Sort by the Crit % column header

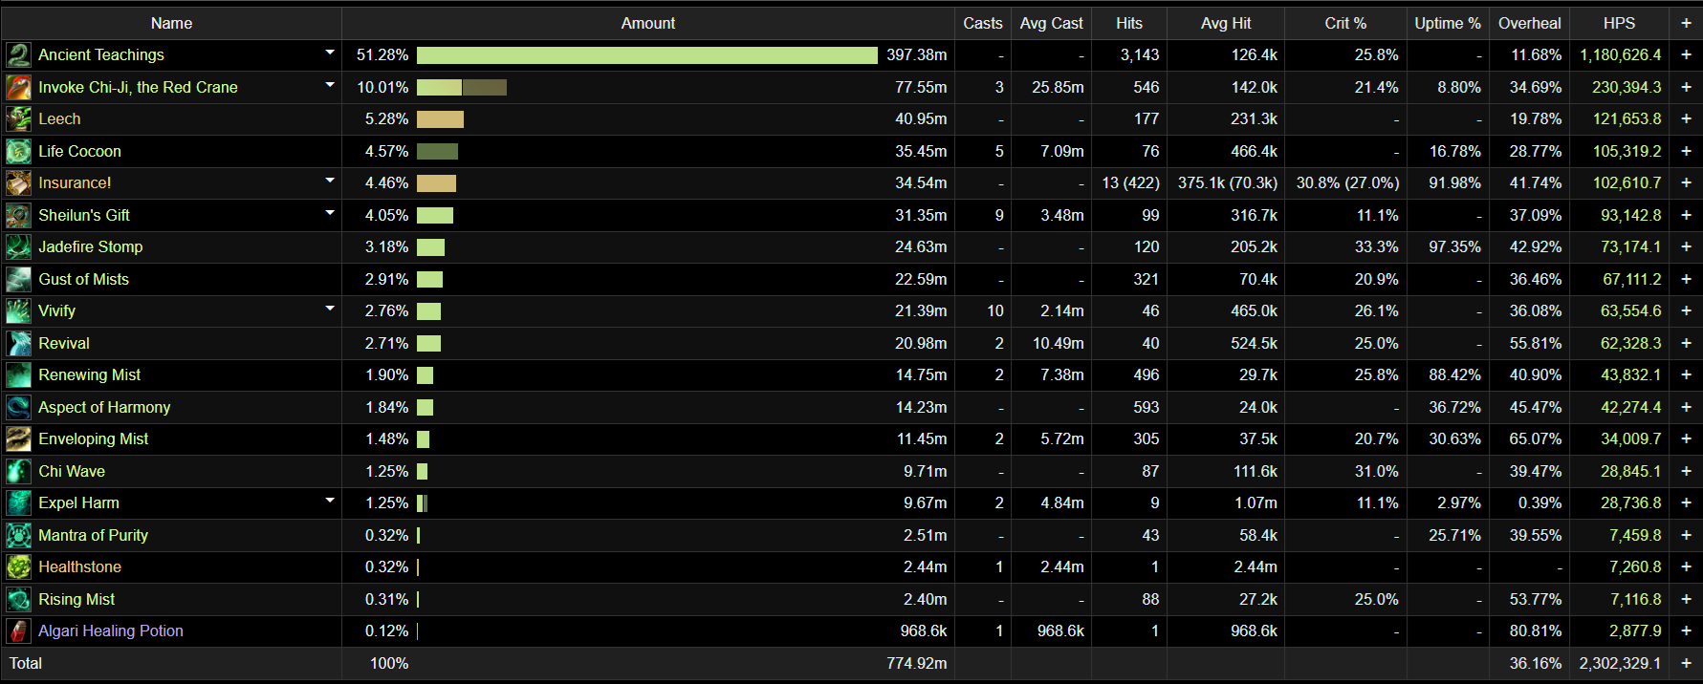pyautogui.click(x=1345, y=23)
